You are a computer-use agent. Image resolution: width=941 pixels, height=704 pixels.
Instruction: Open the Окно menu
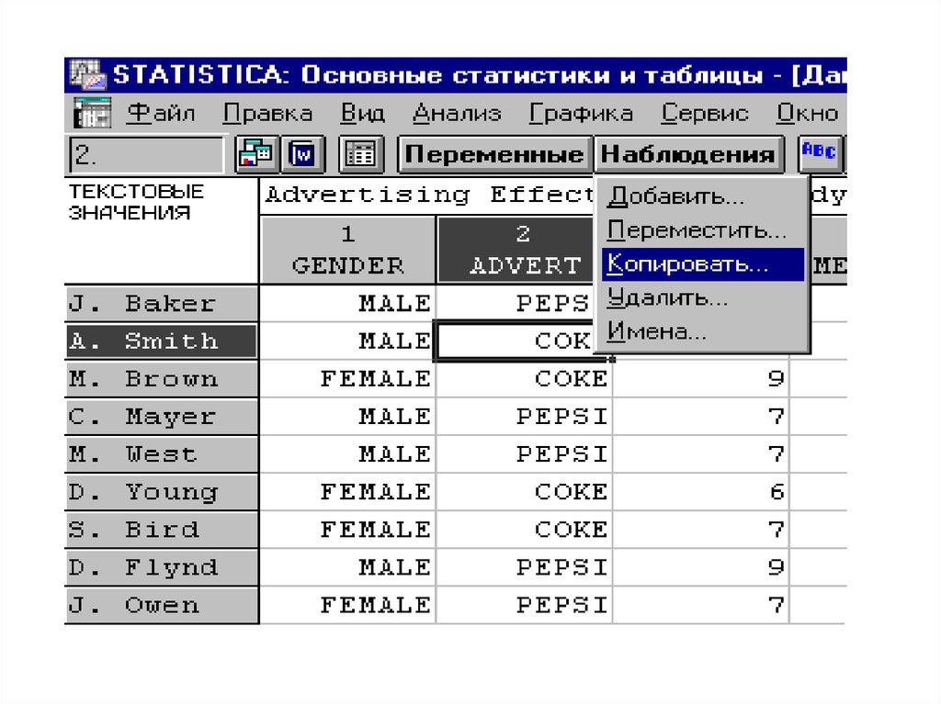coord(807,113)
